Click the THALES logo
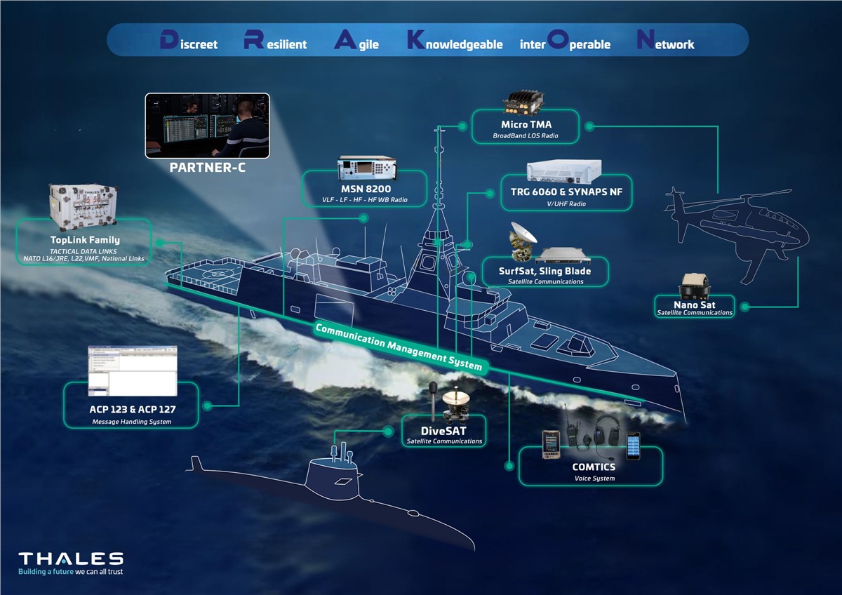 [x=71, y=558]
